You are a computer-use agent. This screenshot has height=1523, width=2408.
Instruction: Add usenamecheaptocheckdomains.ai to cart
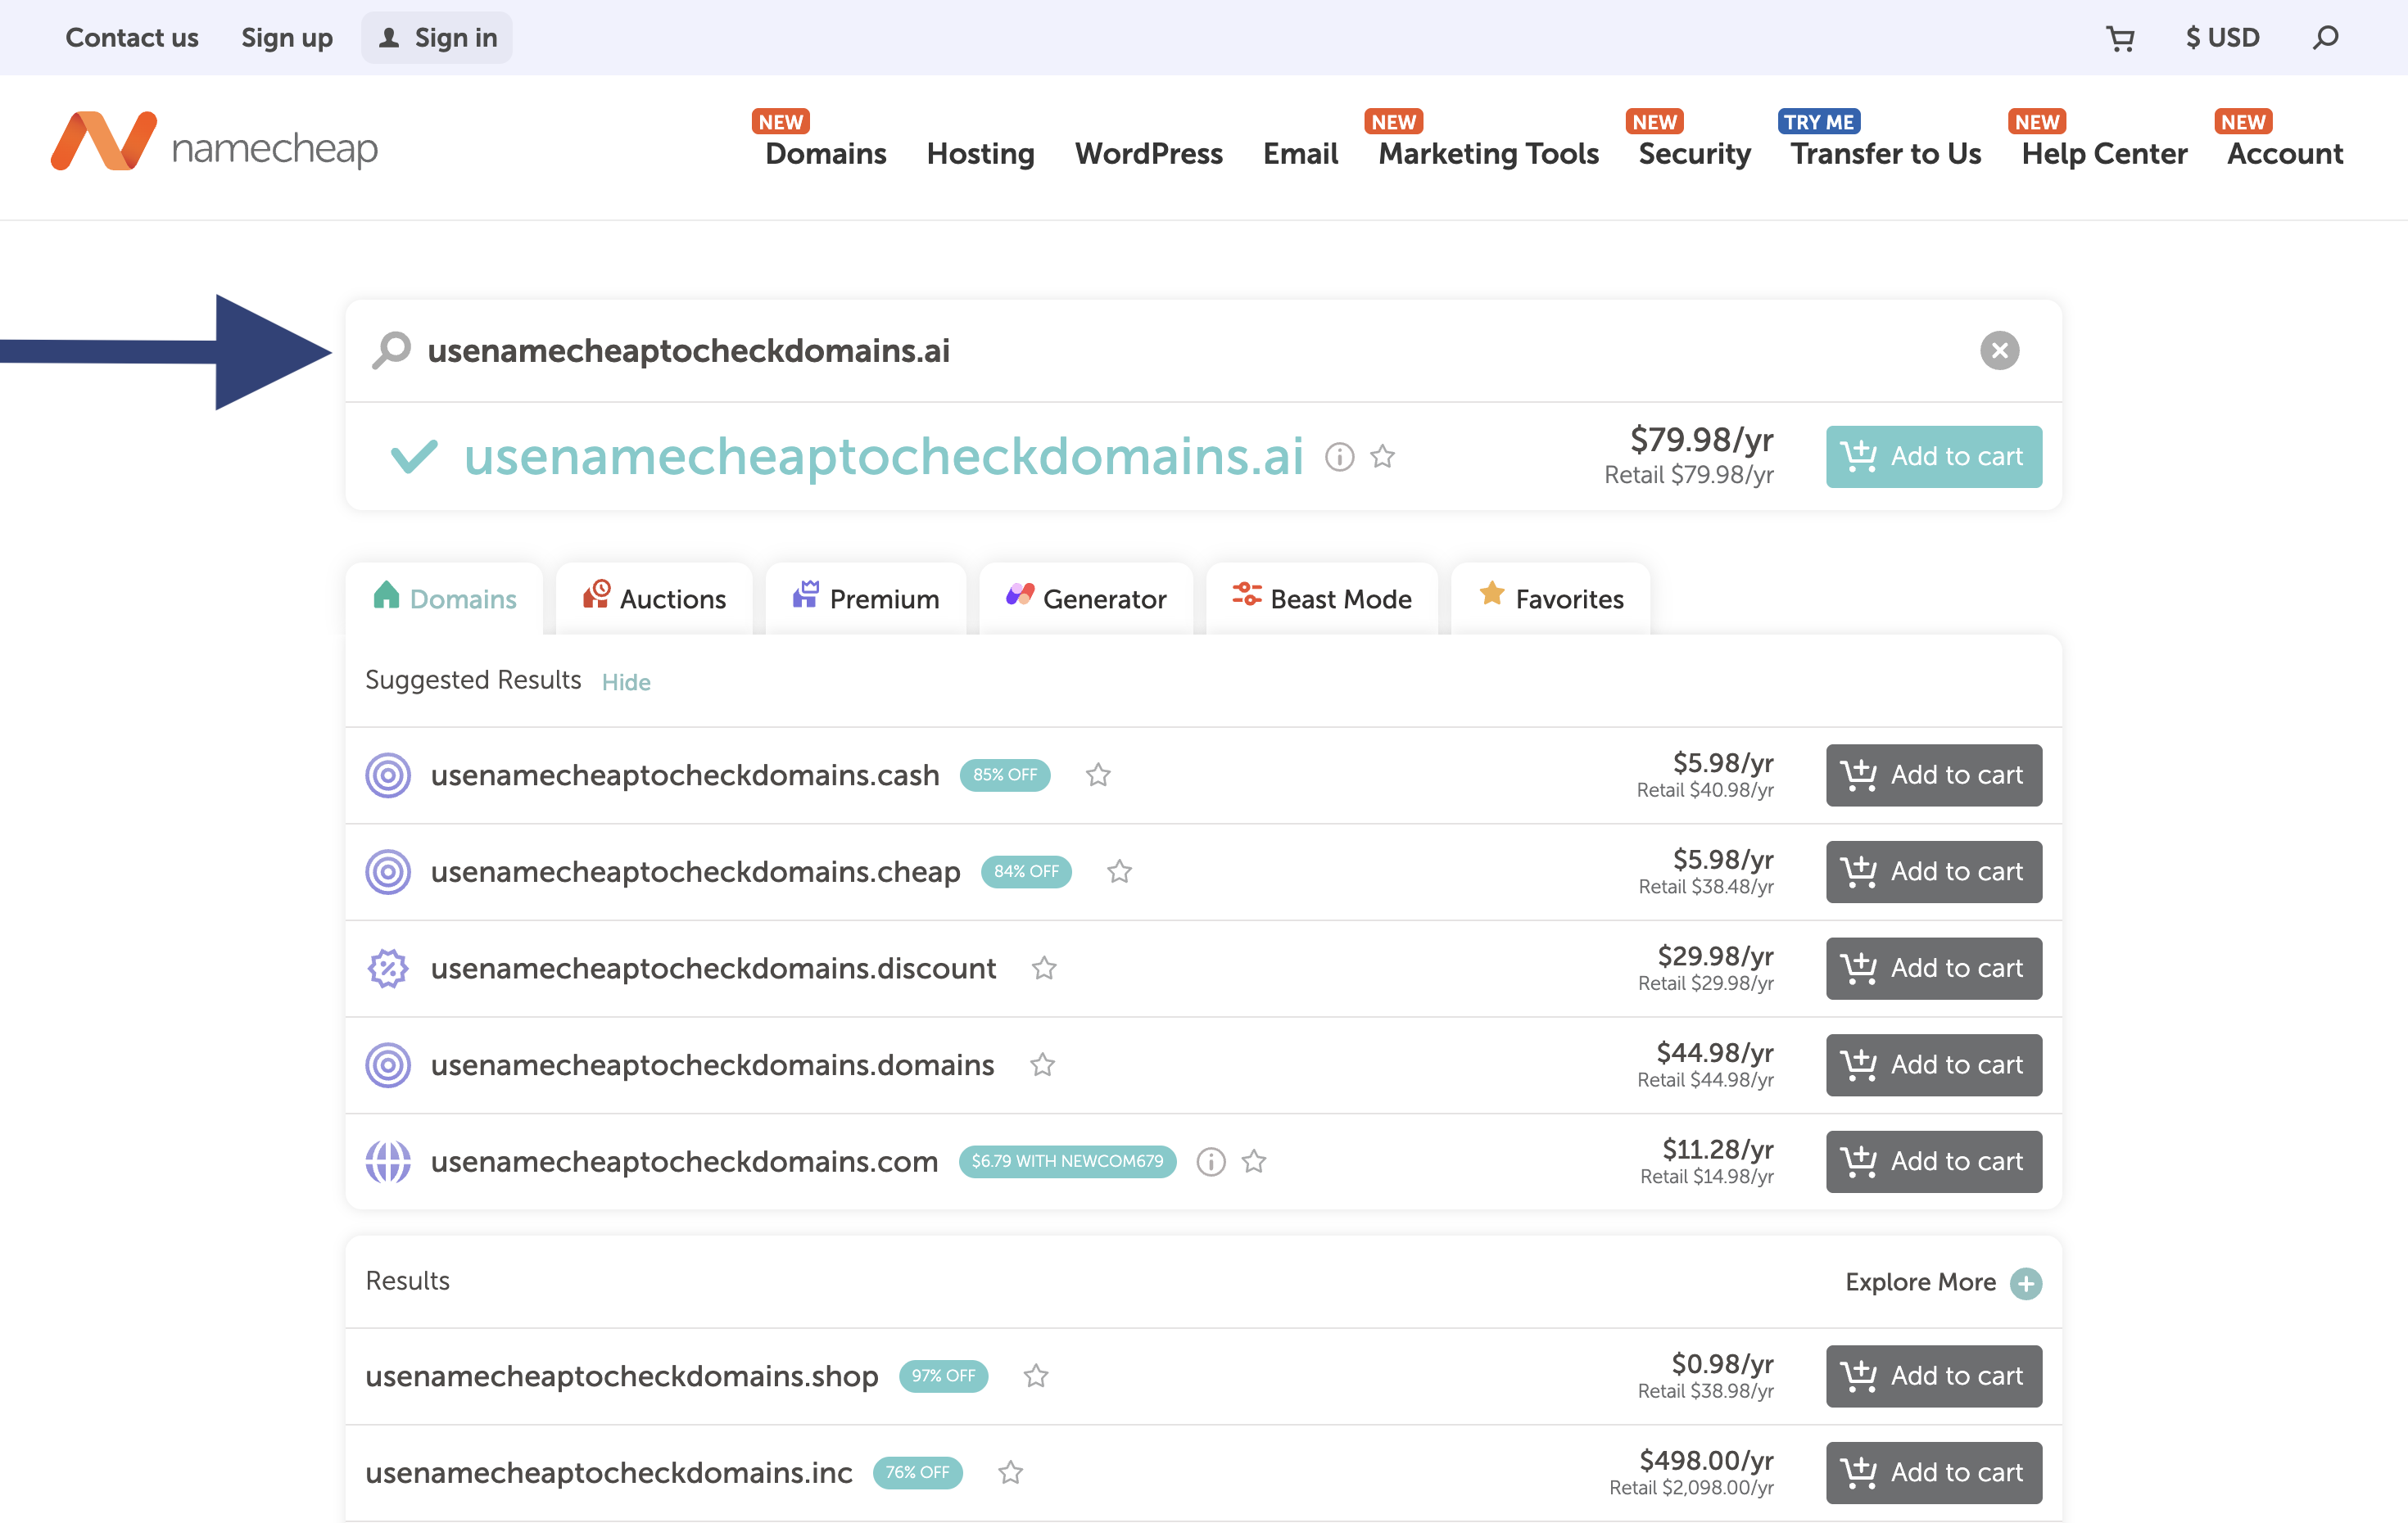coord(1933,456)
